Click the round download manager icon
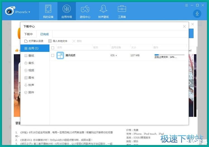Image resolution: width=209 pixels, height=147 pixels. tap(197, 14)
